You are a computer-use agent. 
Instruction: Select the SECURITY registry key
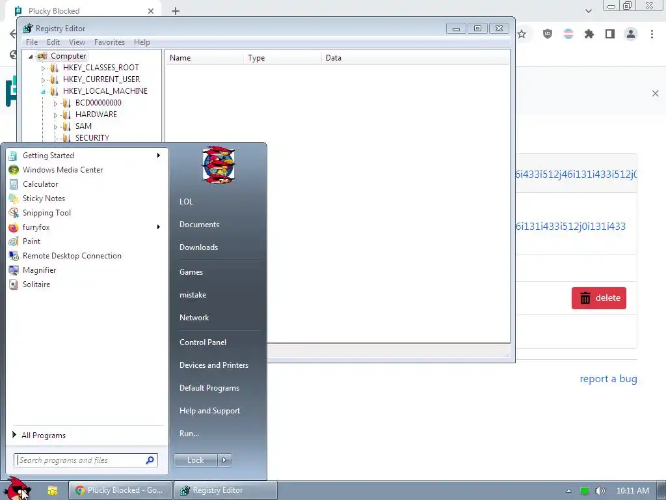92,138
